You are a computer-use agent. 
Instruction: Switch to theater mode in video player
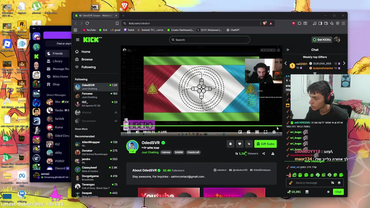pos(257,132)
